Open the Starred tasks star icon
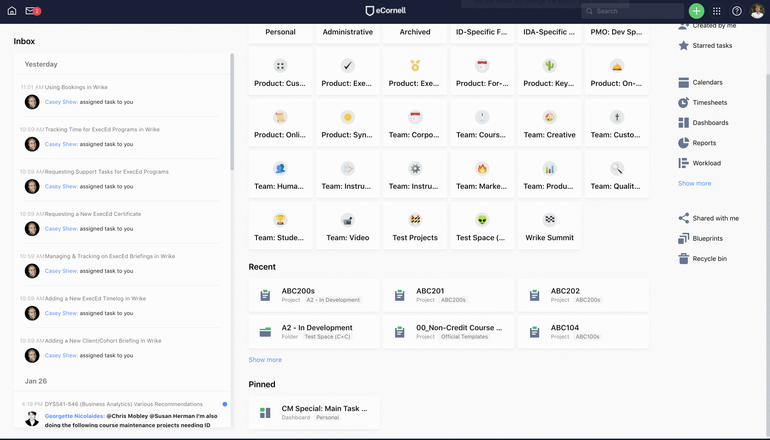 [683, 45]
